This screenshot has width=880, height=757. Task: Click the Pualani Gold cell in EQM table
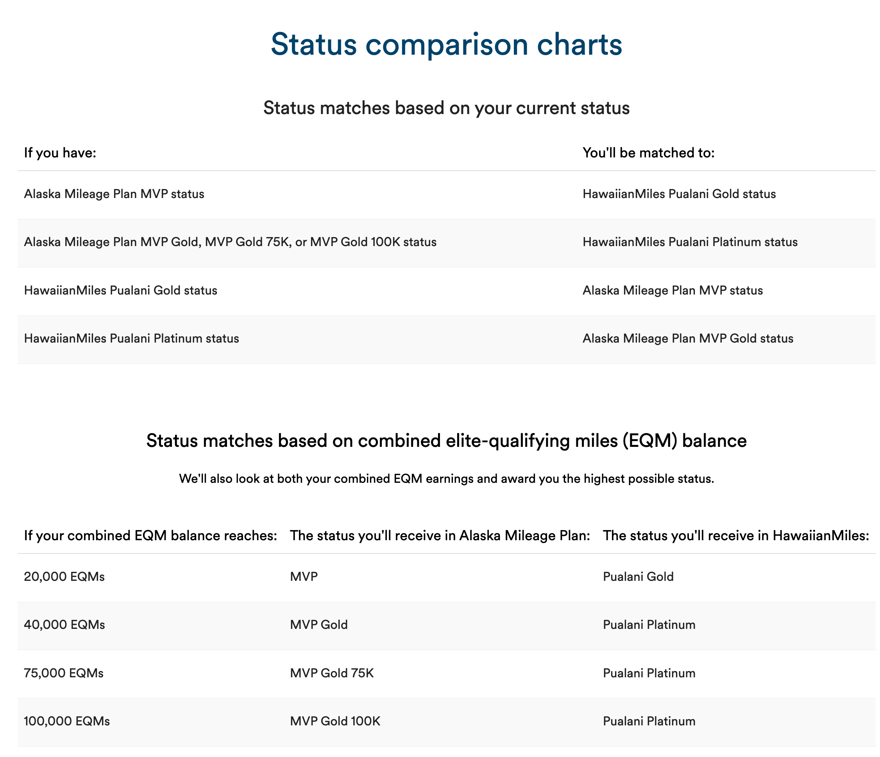tap(638, 577)
